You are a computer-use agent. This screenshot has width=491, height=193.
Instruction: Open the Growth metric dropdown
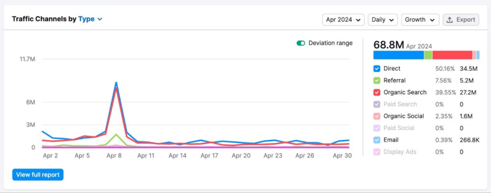click(x=420, y=20)
